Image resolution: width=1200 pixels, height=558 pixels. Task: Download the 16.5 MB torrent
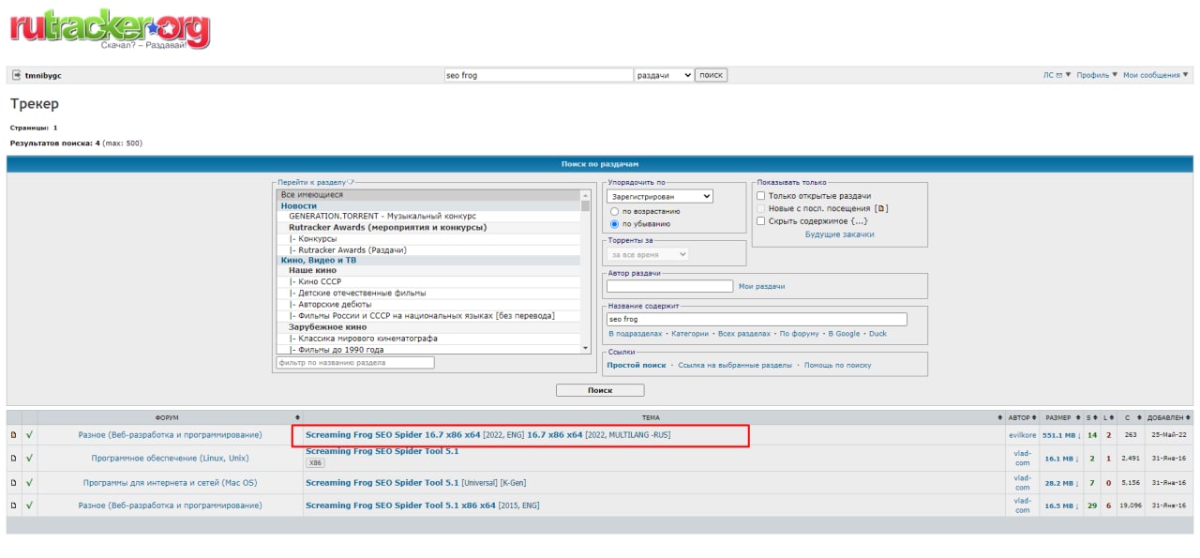pos(1061,505)
